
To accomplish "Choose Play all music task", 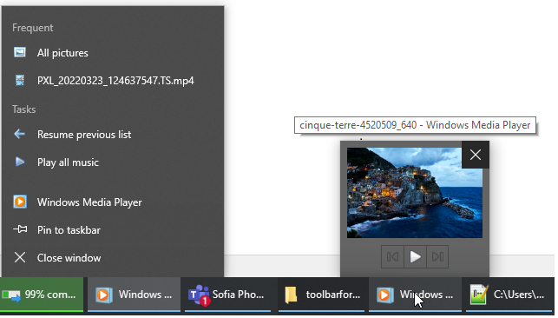I will (113, 162).
